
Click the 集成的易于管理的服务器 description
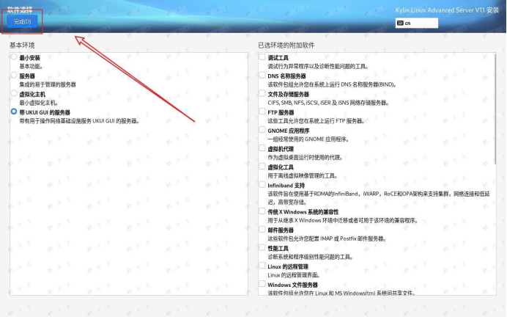(48, 84)
